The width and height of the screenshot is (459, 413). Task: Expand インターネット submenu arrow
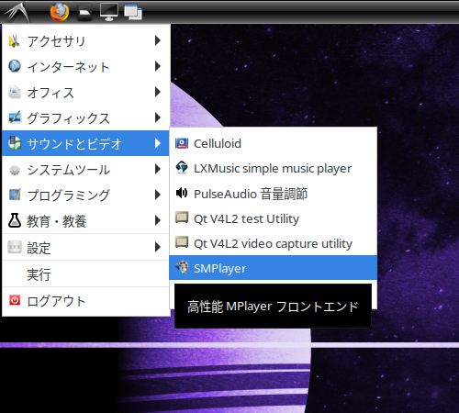coord(158,66)
